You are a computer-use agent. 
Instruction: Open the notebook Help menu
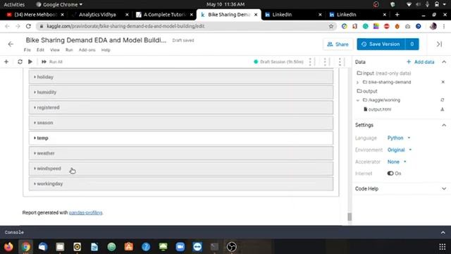click(106, 50)
